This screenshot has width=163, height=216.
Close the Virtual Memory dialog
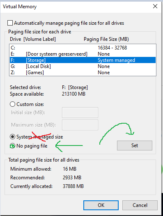(155, 6)
